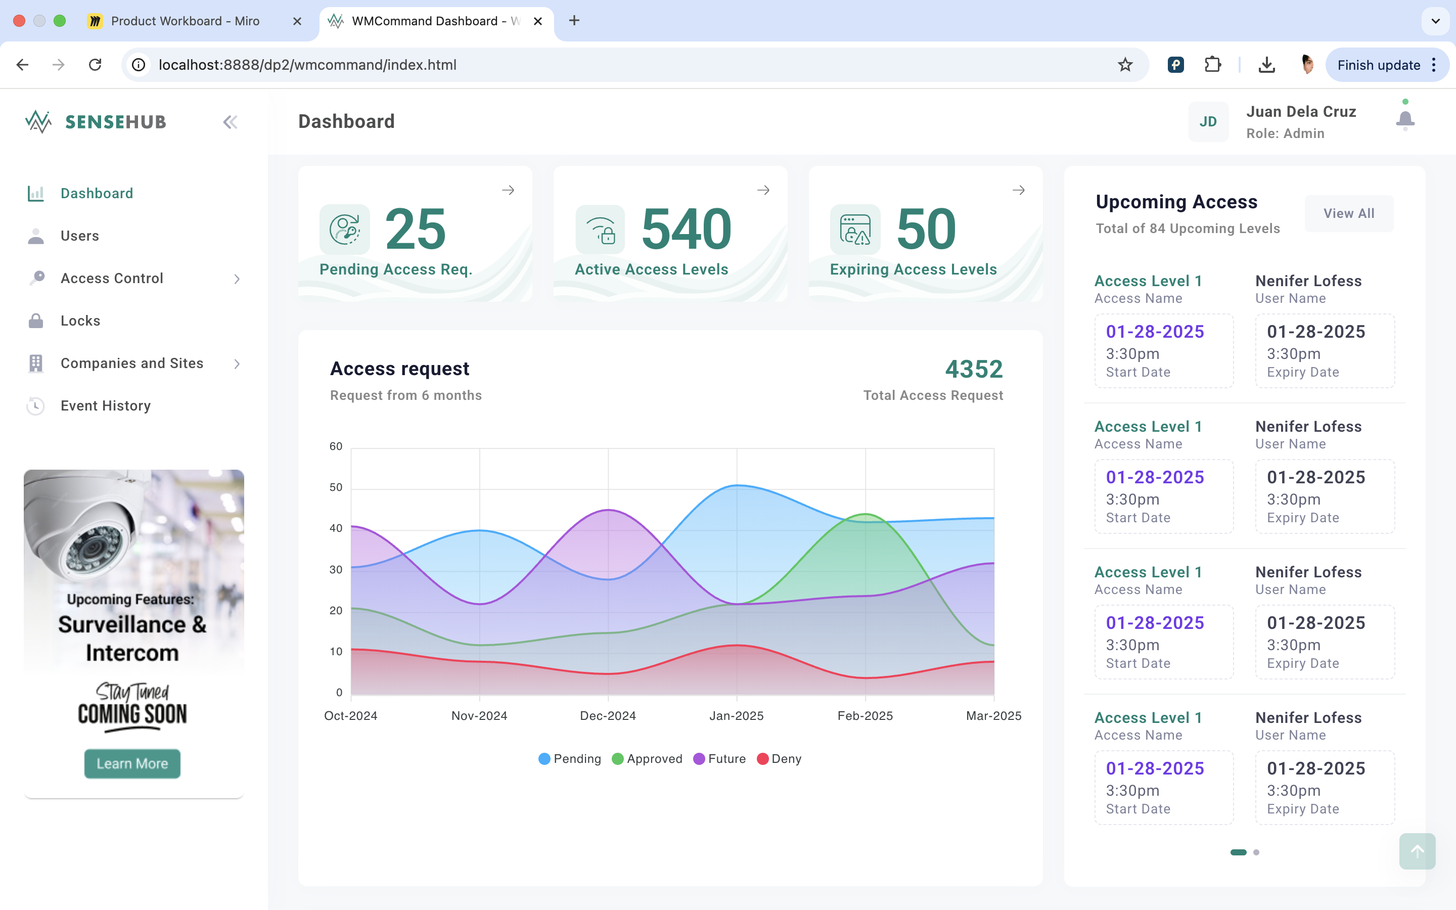Select second carousel page dot
The image size is (1456, 910).
[x=1256, y=852]
